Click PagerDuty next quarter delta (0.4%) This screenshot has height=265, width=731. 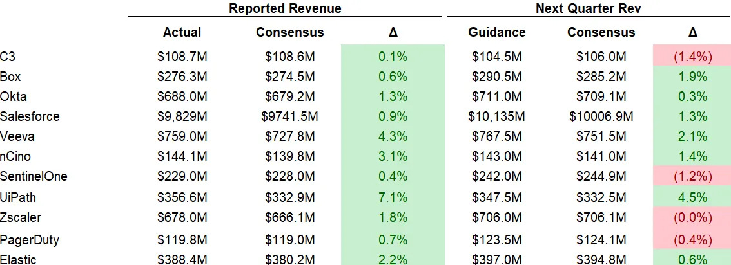(692, 240)
